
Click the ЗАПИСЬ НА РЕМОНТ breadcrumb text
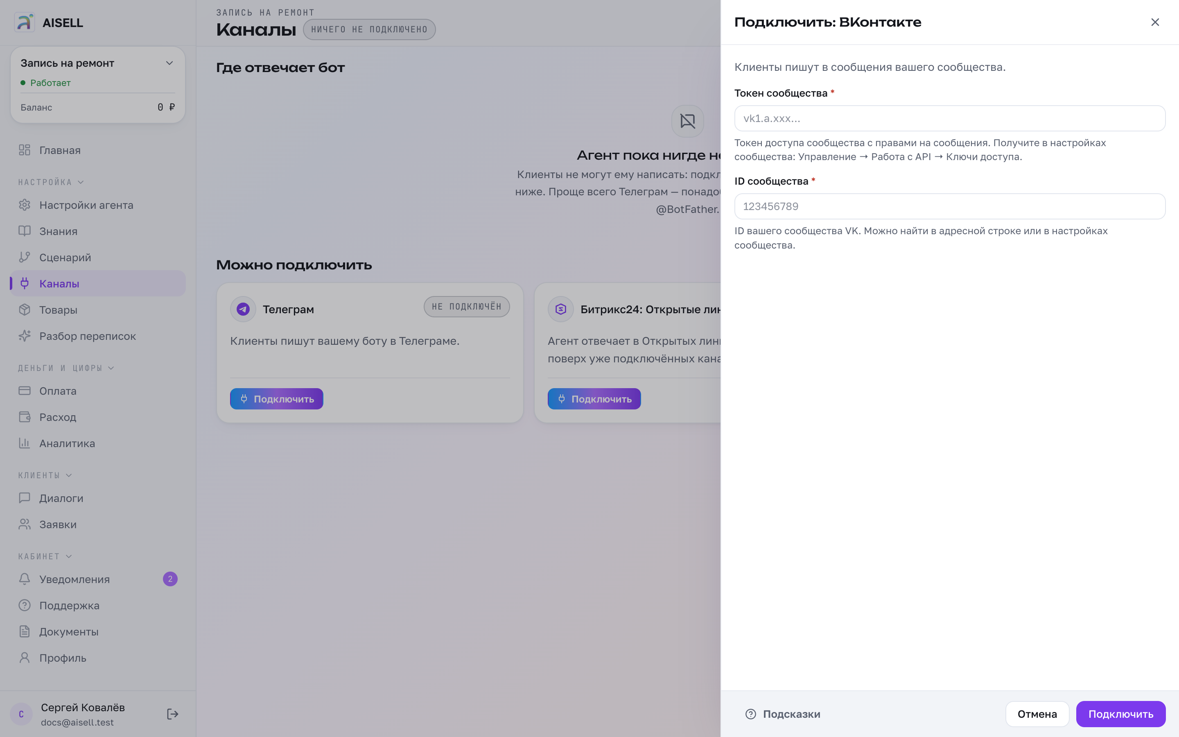266,13
